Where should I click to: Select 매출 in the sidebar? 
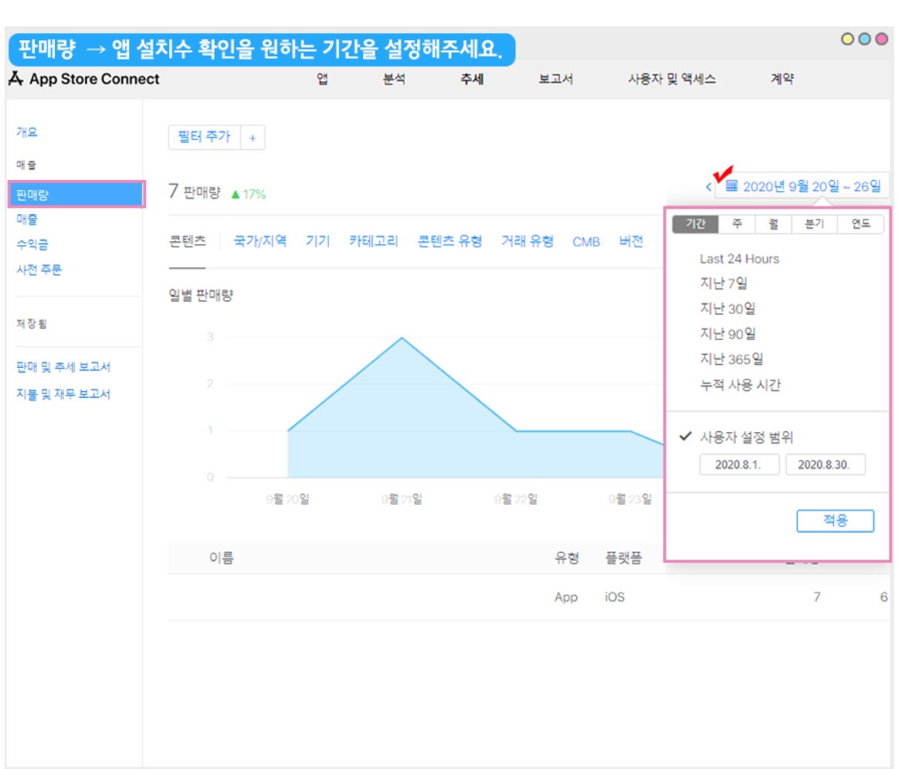click(x=27, y=219)
